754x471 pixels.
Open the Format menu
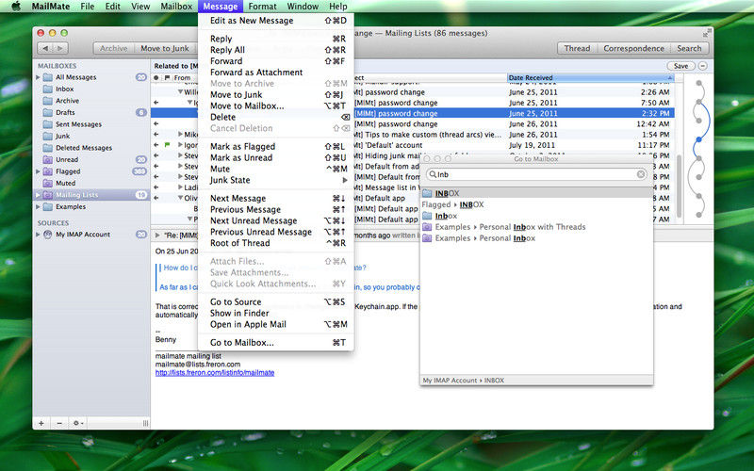(x=262, y=7)
